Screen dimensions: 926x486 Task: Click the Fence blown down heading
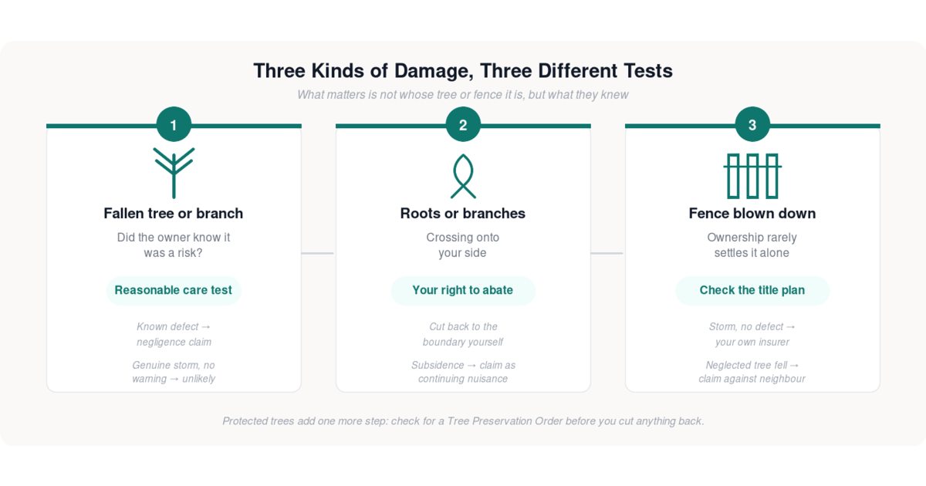tap(752, 214)
